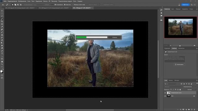Image resolution: width=198 pixels, height=111 pixels.
Task: Select the Lasso tool
Action: point(2,16)
